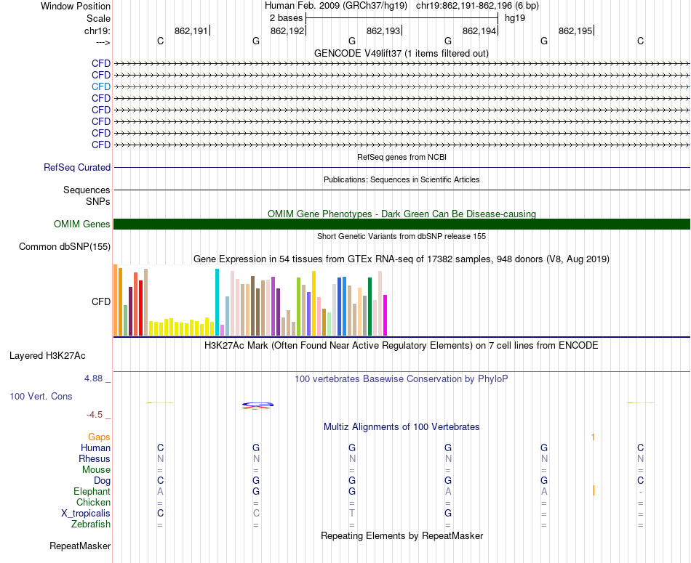The image size is (691, 563).
Task: Click Short Genetic Variants from dbSNP title
Action: point(402,236)
